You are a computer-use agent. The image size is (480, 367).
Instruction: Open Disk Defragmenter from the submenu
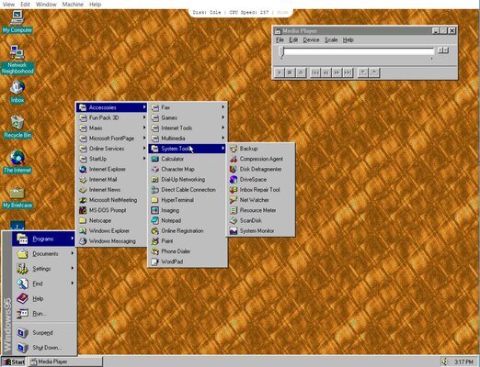coord(260,169)
